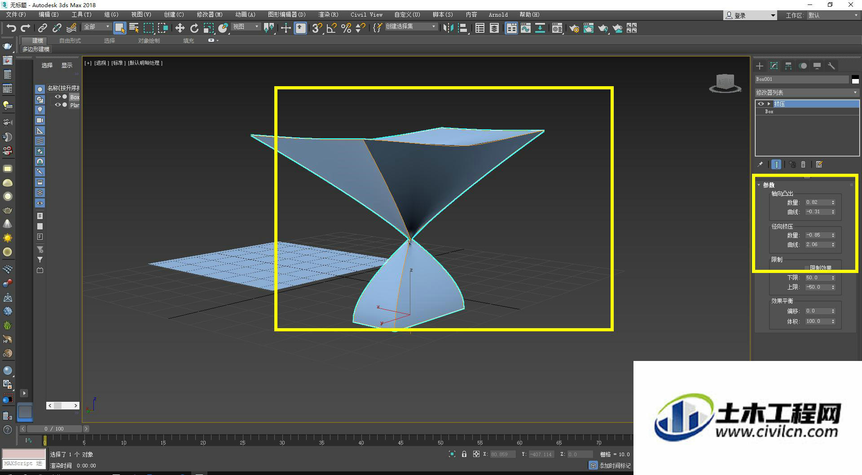Viewport: 862px width, 475px height.
Task: Render the production scene now
Action: point(603,28)
